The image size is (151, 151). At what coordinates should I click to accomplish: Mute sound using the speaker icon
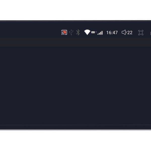click(124, 32)
